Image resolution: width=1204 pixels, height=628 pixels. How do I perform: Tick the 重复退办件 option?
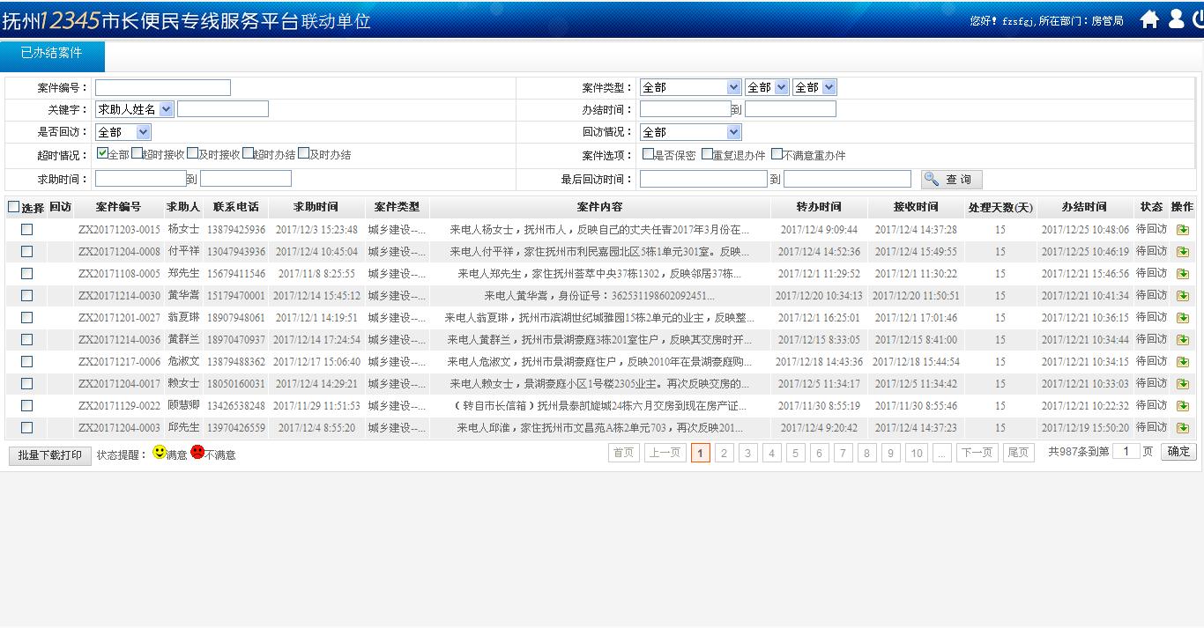(707, 154)
